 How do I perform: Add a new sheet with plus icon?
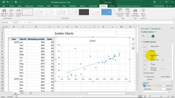coord(31,93)
